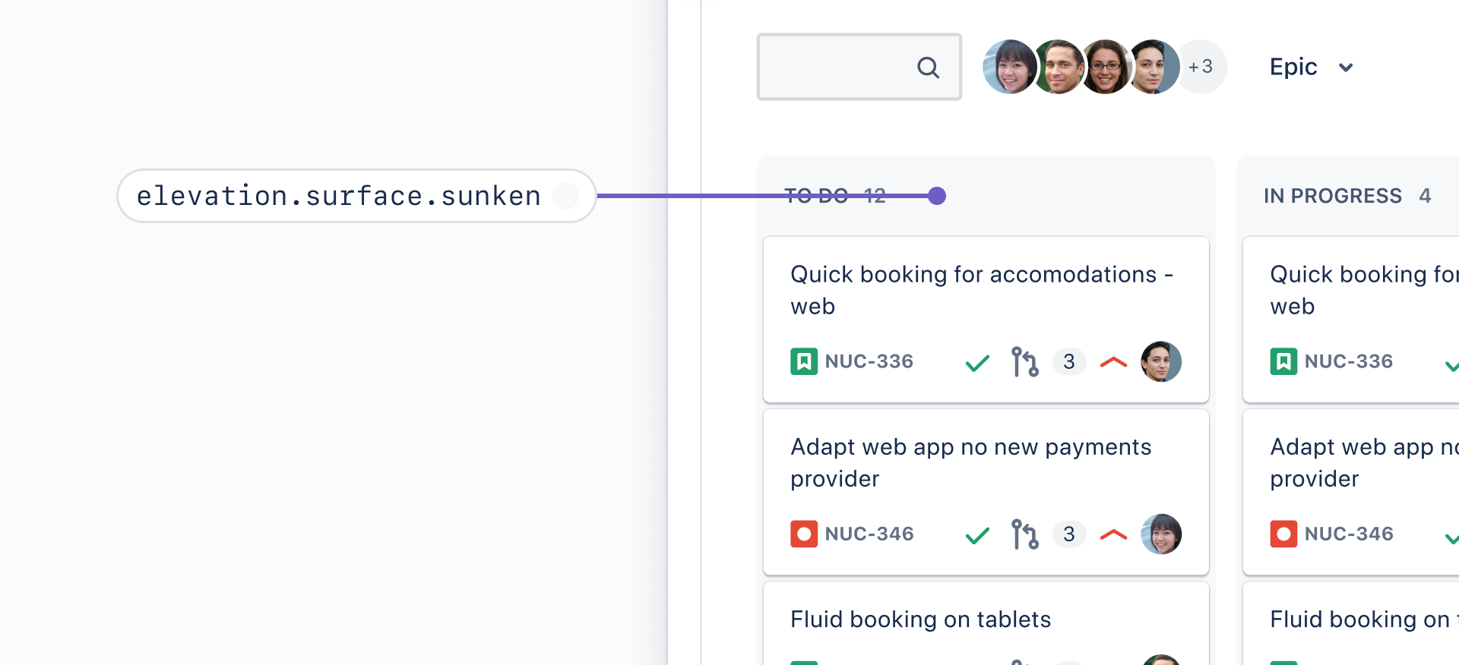Viewport: 1459px width, 665px height.
Task: Select the first avatar in the filter group
Action: point(1009,67)
